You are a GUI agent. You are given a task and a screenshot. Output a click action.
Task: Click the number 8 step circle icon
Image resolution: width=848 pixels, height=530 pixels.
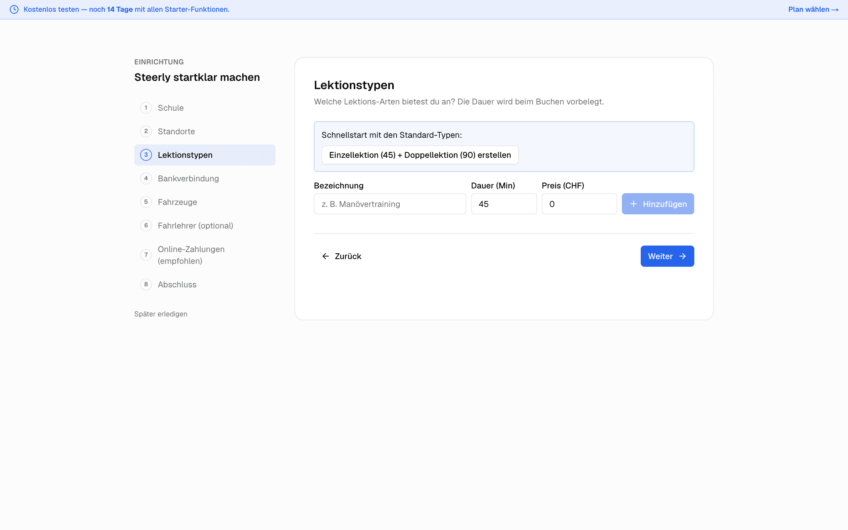pos(146,284)
